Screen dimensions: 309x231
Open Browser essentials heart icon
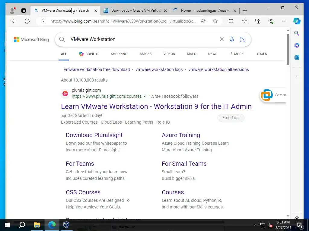[x=271, y=21]
